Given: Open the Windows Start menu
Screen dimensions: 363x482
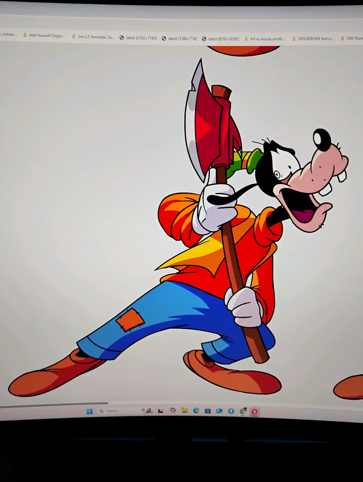Looking at the screenshot, I should point(90,411).
